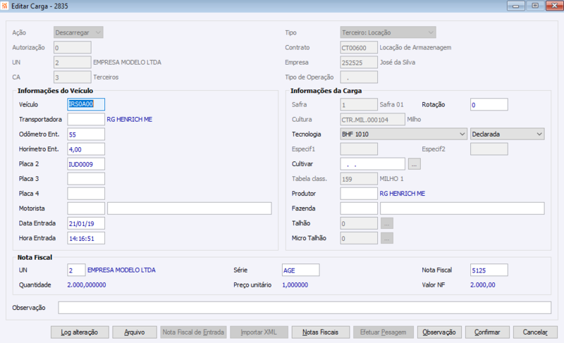Screen dimensions: 564x343
Task: Edit the Odômetro Ent. field
Action: click(x=86, y=135)
